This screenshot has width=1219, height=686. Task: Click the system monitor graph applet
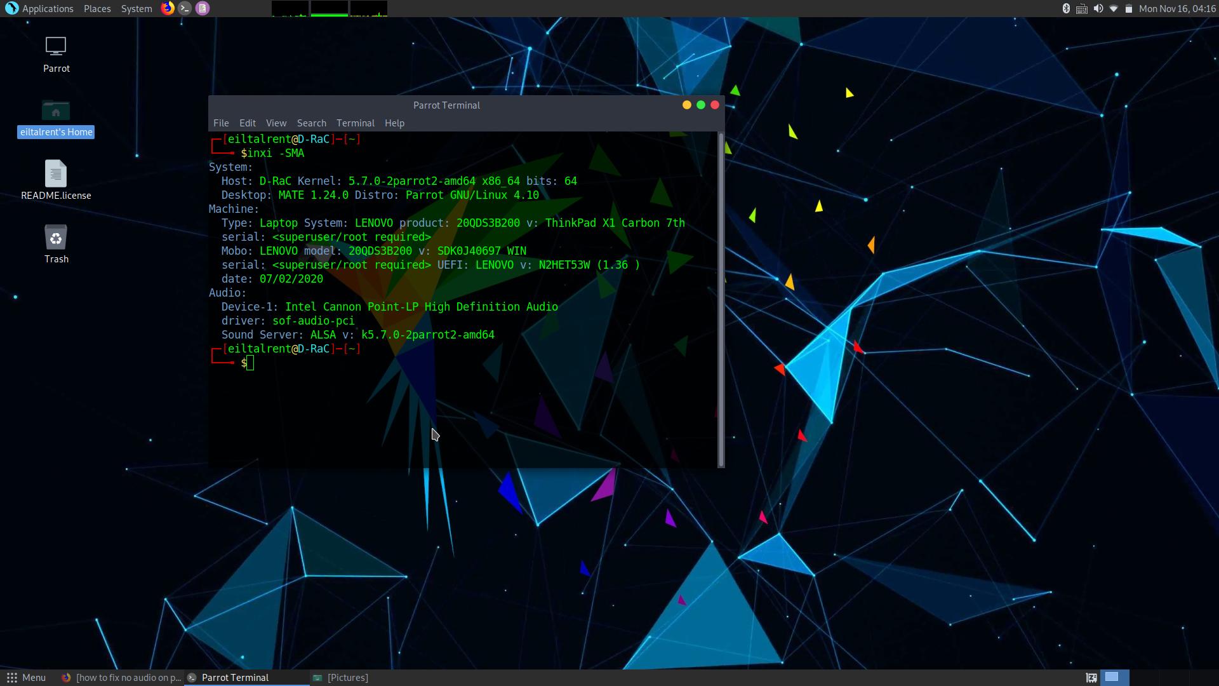(330, 8)
